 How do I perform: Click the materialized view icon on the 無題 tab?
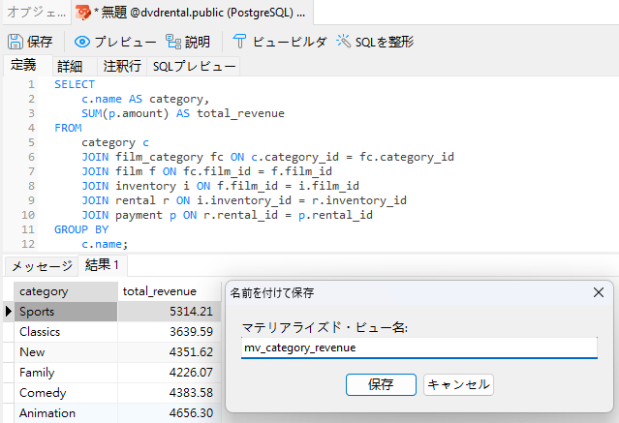pyautogui.click(x=83, y=13)
